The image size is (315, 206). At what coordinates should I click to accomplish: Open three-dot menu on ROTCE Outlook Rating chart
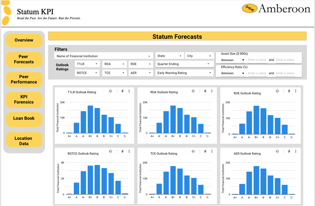[x=129, y=152]
